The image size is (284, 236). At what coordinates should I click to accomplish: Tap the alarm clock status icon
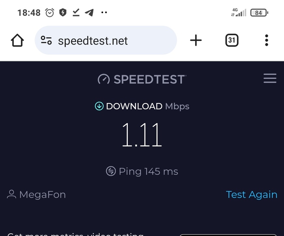(x=49, y=13)
